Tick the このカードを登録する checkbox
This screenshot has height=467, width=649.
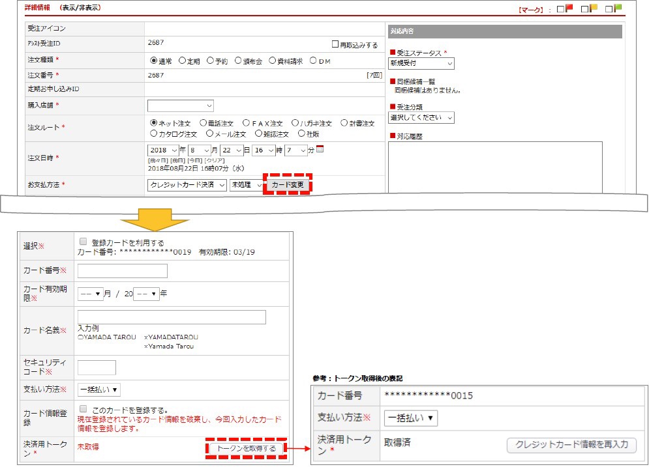83,409
